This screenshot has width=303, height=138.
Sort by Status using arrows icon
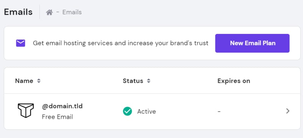tap(148, 81)
